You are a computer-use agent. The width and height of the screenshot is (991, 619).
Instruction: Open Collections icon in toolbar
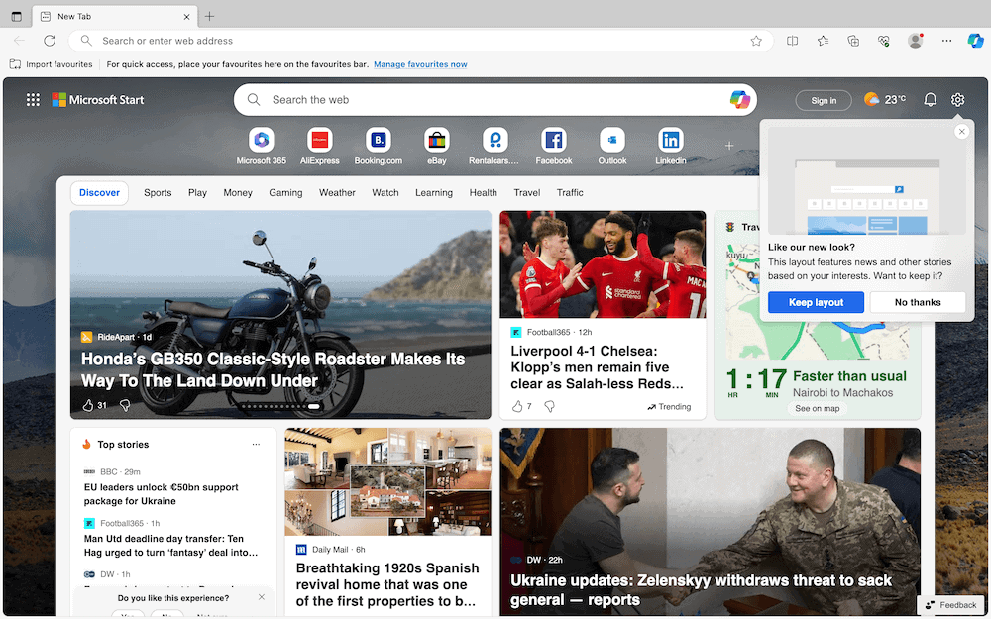click(x=853, y=41)
